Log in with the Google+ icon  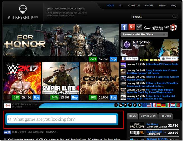click(x=132, y=27)
